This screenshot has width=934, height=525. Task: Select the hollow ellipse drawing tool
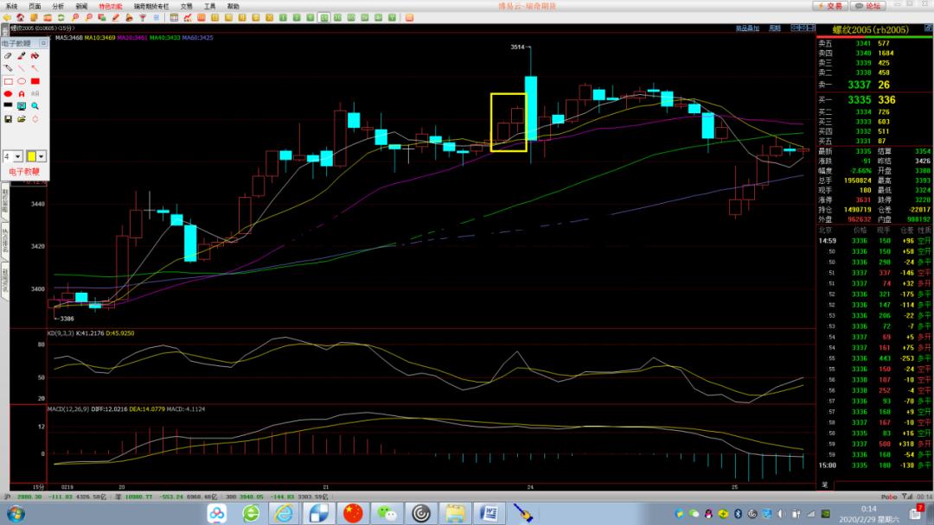22,80
